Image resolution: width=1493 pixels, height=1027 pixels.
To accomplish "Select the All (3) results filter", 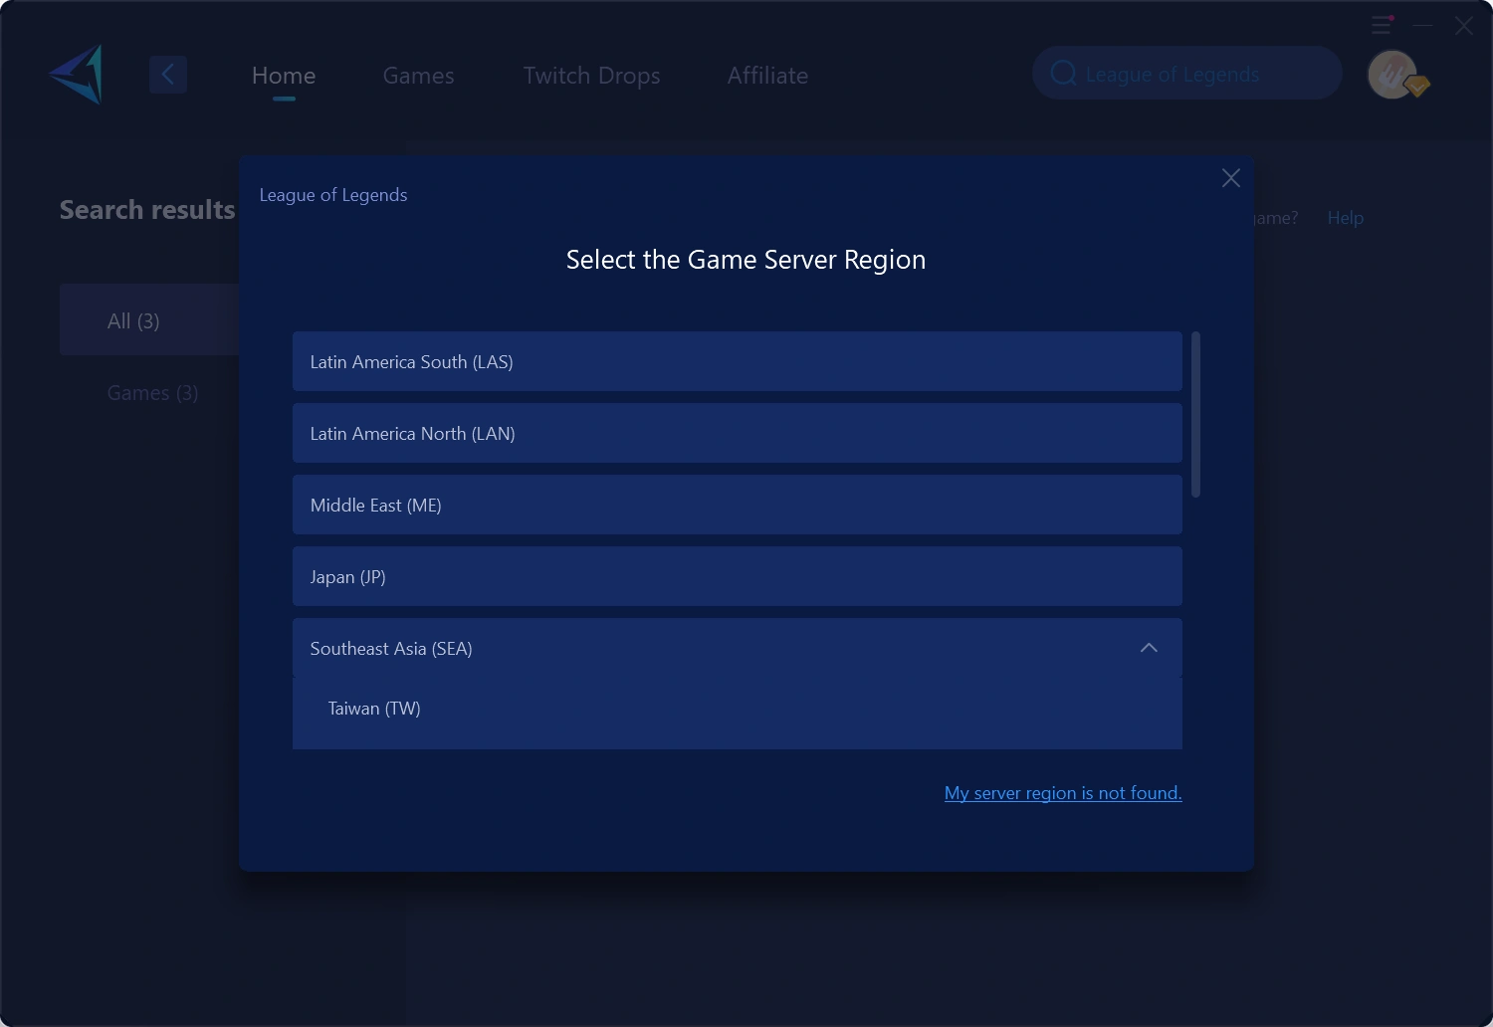I will [x=133, y=319].
